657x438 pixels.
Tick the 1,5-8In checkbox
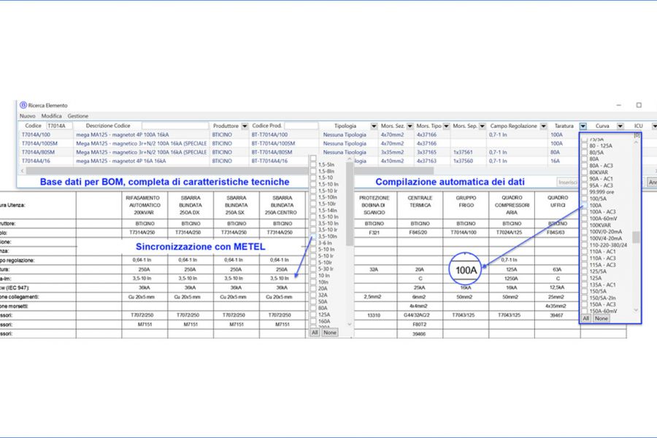[313, 172]
